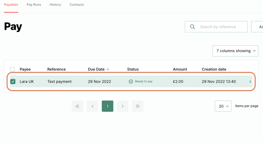Sort by Payee column header
This screenshot has height=143, width=263.
pyautogui.click(x=25, y=69)
